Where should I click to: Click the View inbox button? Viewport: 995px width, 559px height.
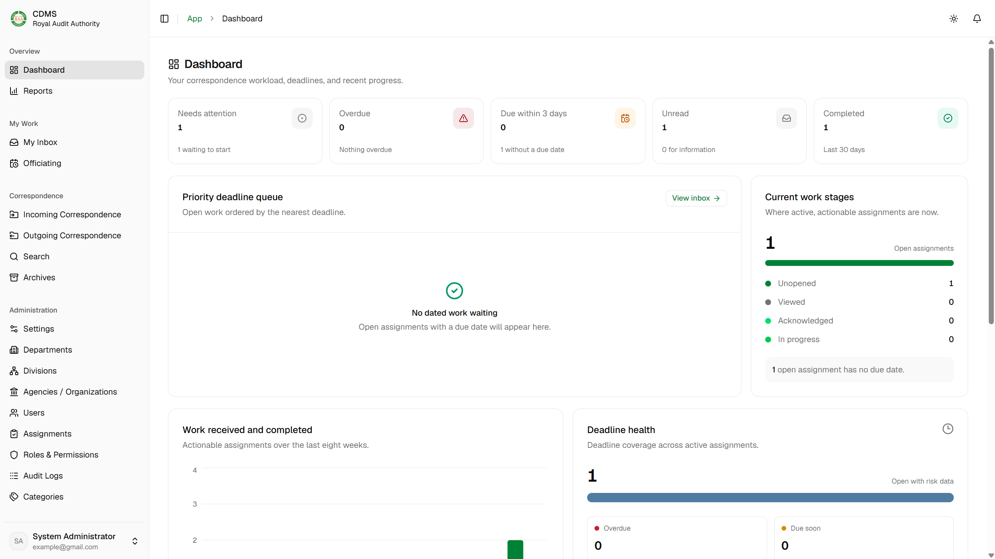click(x=696, y=198)
